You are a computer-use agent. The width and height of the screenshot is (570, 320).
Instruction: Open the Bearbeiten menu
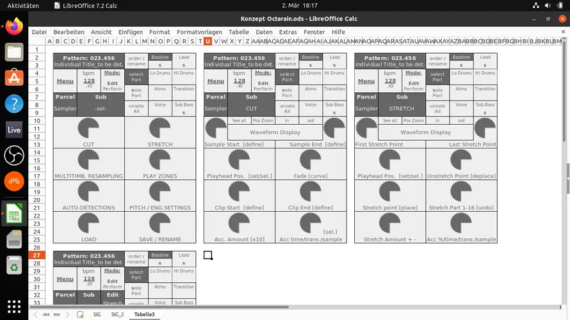click(x=69, y=32)
